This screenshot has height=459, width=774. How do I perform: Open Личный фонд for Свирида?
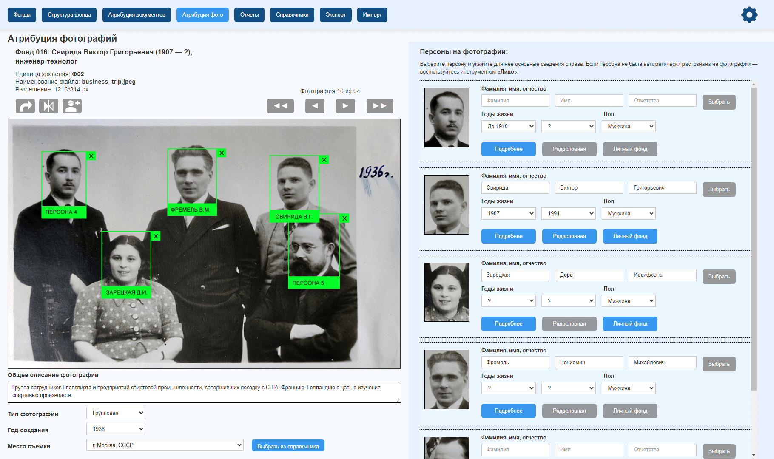point(630,236)
